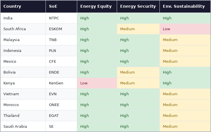Click Bolivia's High Energy Equity cell
This screenshot has width=211, height=132.
(97, 72)
